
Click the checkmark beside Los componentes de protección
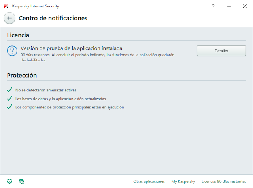click(x=9, y=107)
